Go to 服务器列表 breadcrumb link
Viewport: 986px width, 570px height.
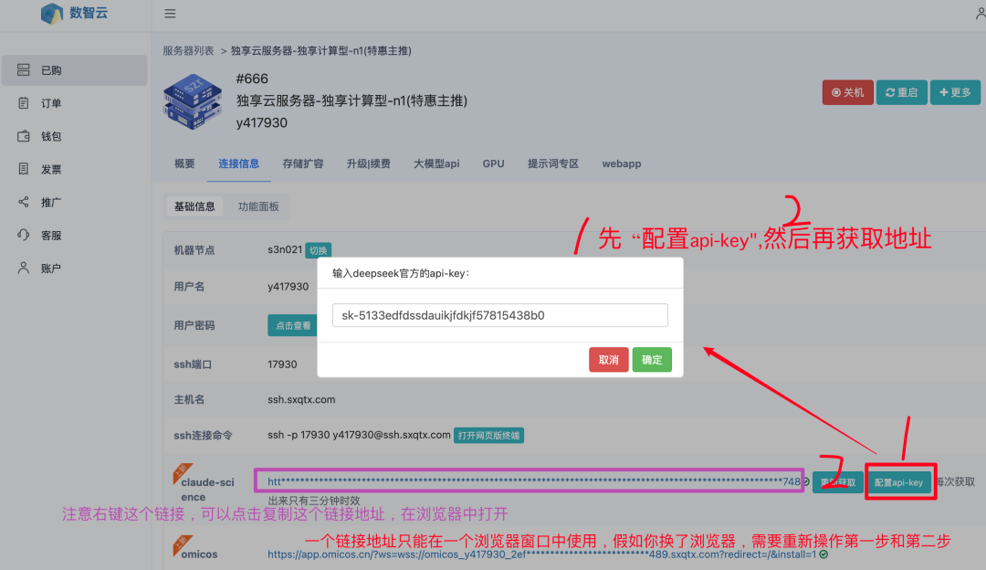(188, 50)
